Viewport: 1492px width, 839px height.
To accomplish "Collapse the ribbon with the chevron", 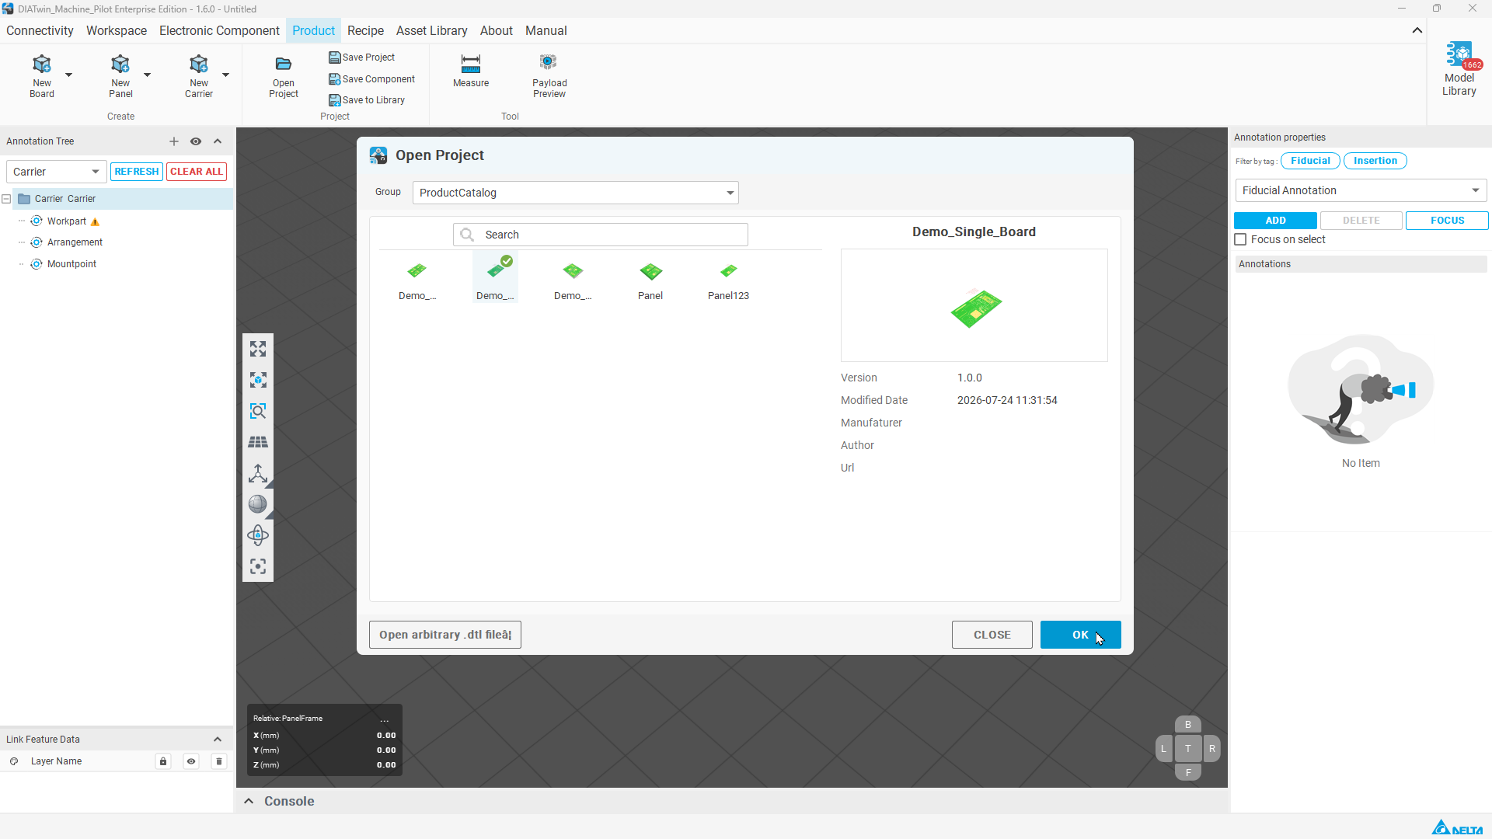I will pos(1417,30).
